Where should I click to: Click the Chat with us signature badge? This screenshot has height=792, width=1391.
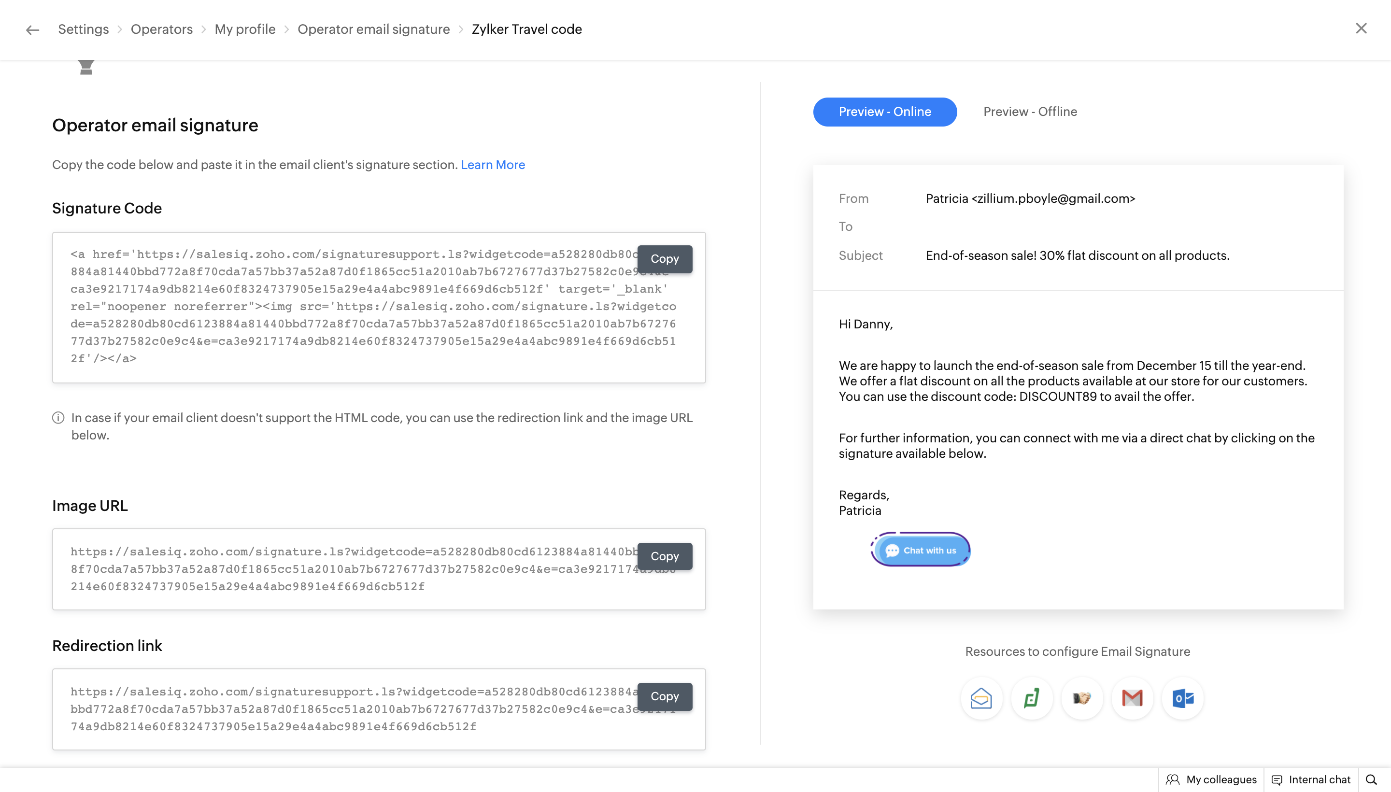pos(921,550)
